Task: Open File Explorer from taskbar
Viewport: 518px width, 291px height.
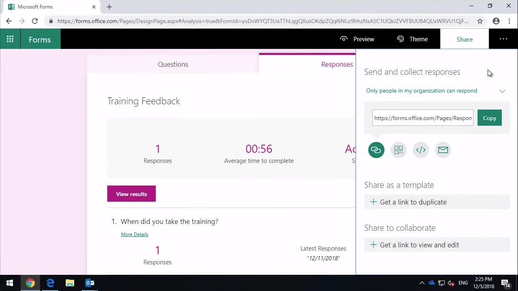Action: tap(70, 283)
